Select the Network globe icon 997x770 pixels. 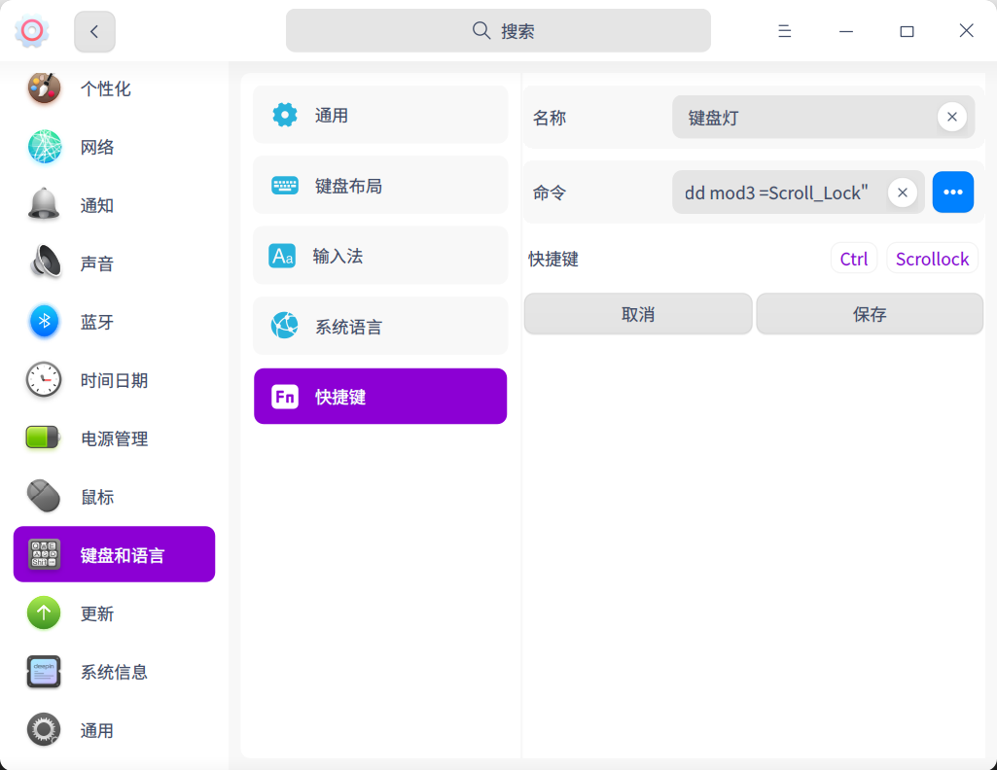[x=44, y=147]
